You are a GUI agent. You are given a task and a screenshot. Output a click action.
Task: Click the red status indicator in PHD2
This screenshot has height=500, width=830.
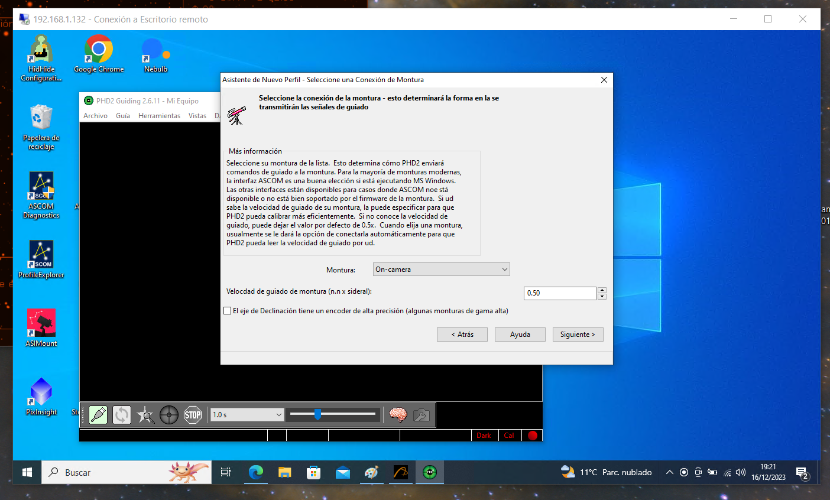(x=533, y=436)
